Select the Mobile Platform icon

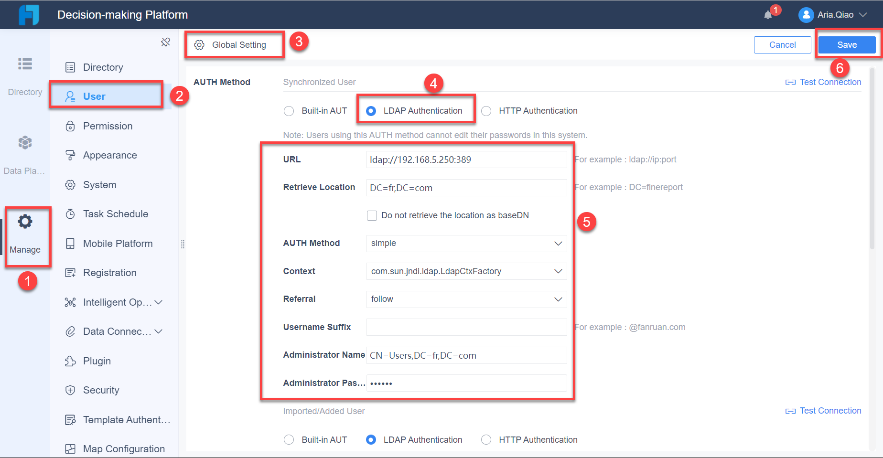[x=70, y=243]
